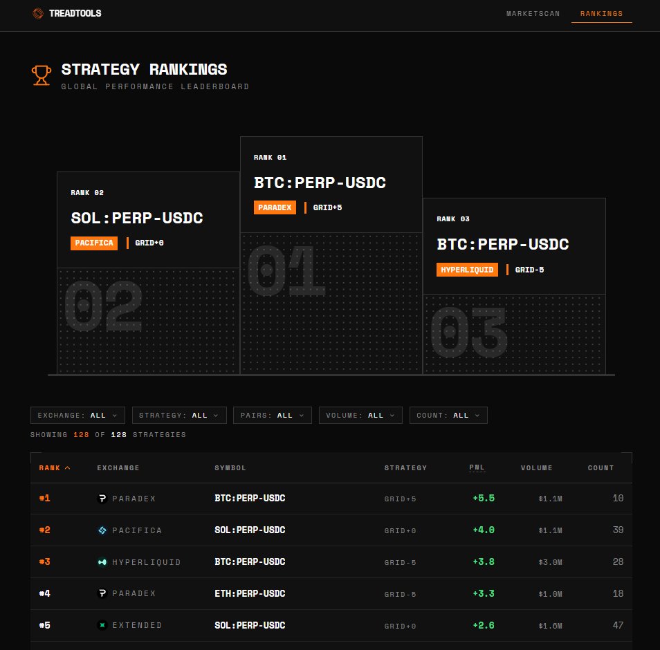Click the $3.0M volume cell
660x650 pixels.
(551, 562)
